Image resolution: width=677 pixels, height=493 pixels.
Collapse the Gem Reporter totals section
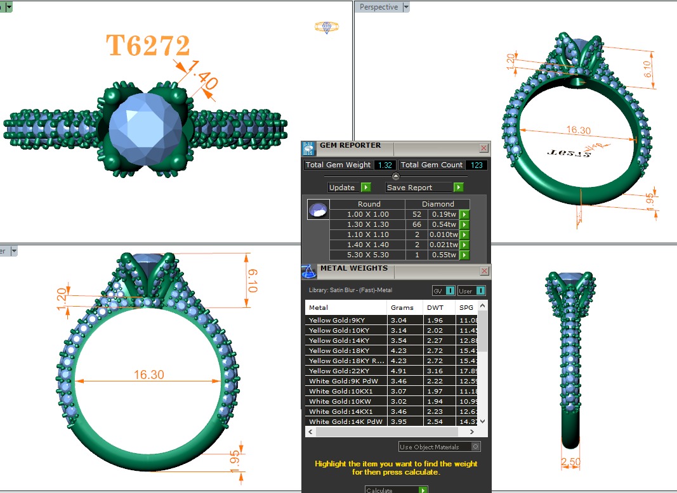pos(396,176)
